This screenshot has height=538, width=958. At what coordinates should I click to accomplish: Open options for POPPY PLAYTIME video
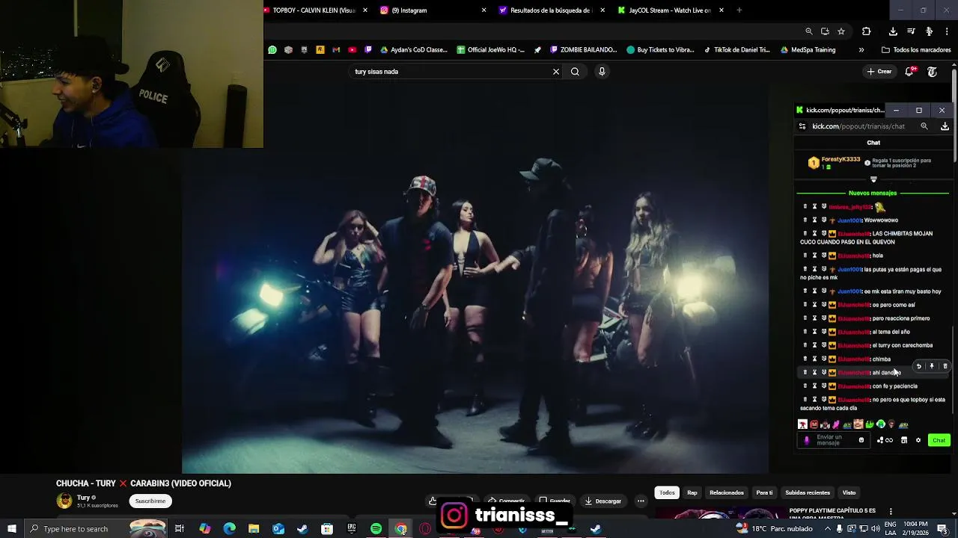[x=891, y=512]
